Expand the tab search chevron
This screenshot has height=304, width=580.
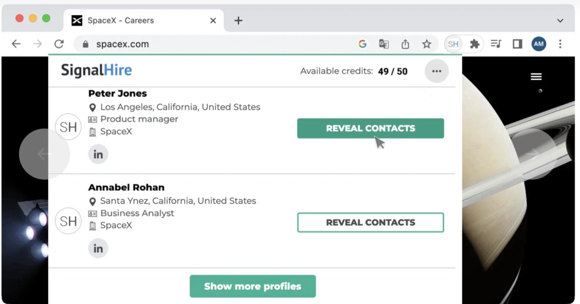(560, 21)
